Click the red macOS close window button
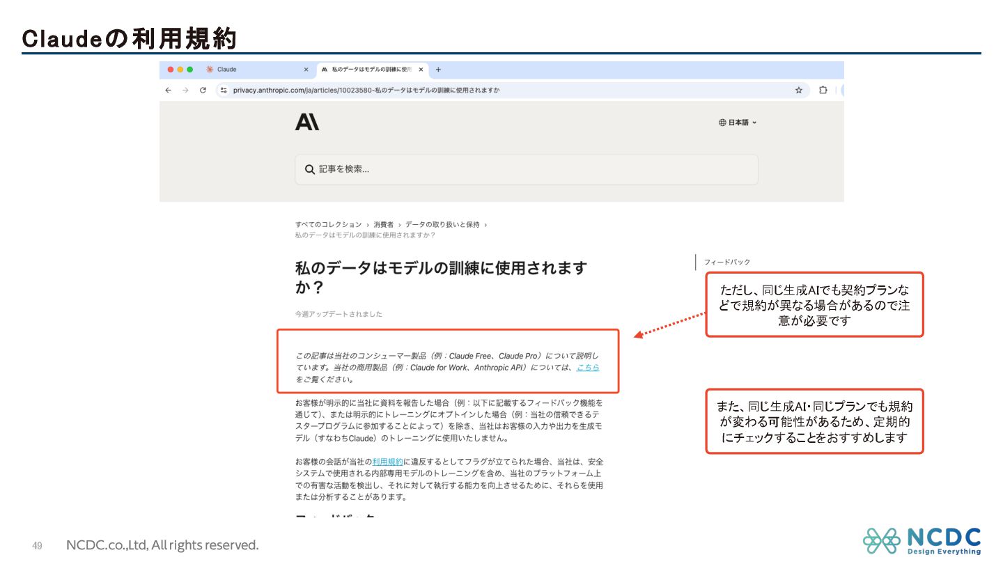 [x=171, y=70]
